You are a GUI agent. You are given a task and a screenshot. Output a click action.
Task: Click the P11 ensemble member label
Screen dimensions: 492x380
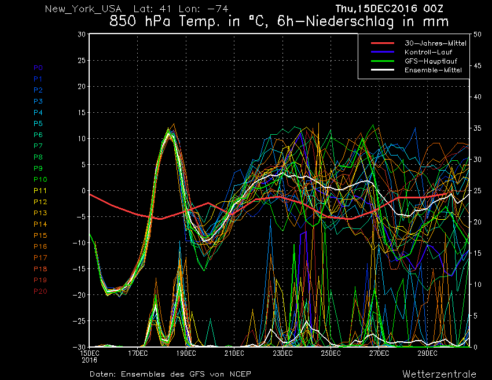(x=40, y=191)
